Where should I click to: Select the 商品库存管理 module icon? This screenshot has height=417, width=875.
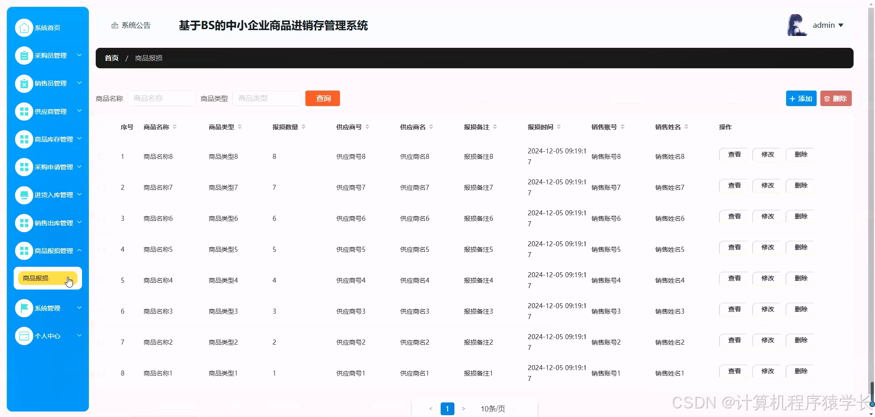coord(24,139)
